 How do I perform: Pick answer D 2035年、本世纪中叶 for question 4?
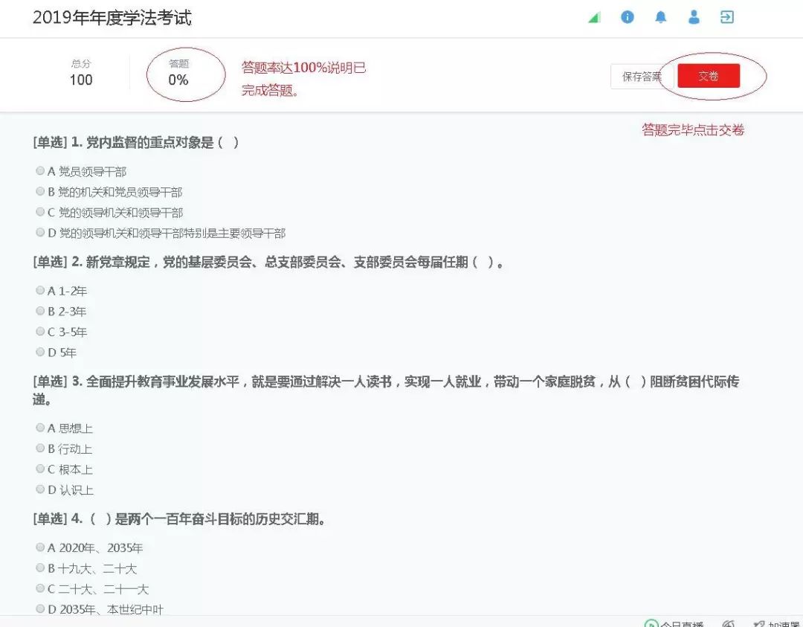coord(40,608)
